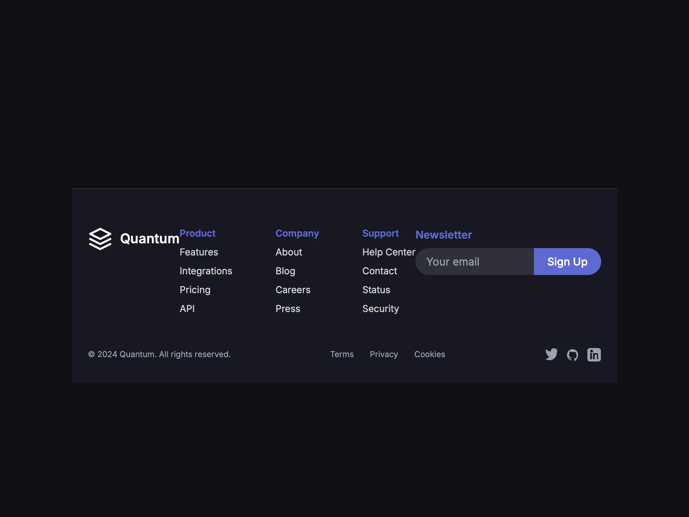Open the Contact page under Support

click(x=379, y=271)
